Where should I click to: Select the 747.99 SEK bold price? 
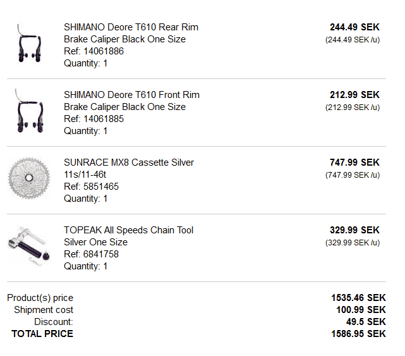tap(354, 163)
